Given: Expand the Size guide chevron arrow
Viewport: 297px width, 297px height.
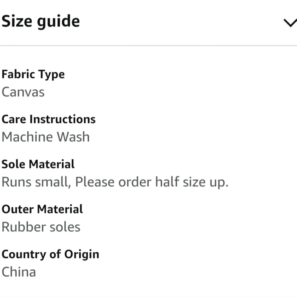Looking at the screenshot, I should tap(290, 23).
